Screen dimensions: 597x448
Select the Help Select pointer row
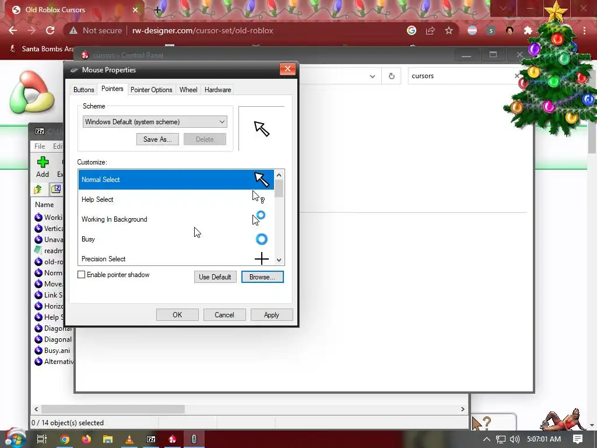pyautogui.click(x=176, y=199)
